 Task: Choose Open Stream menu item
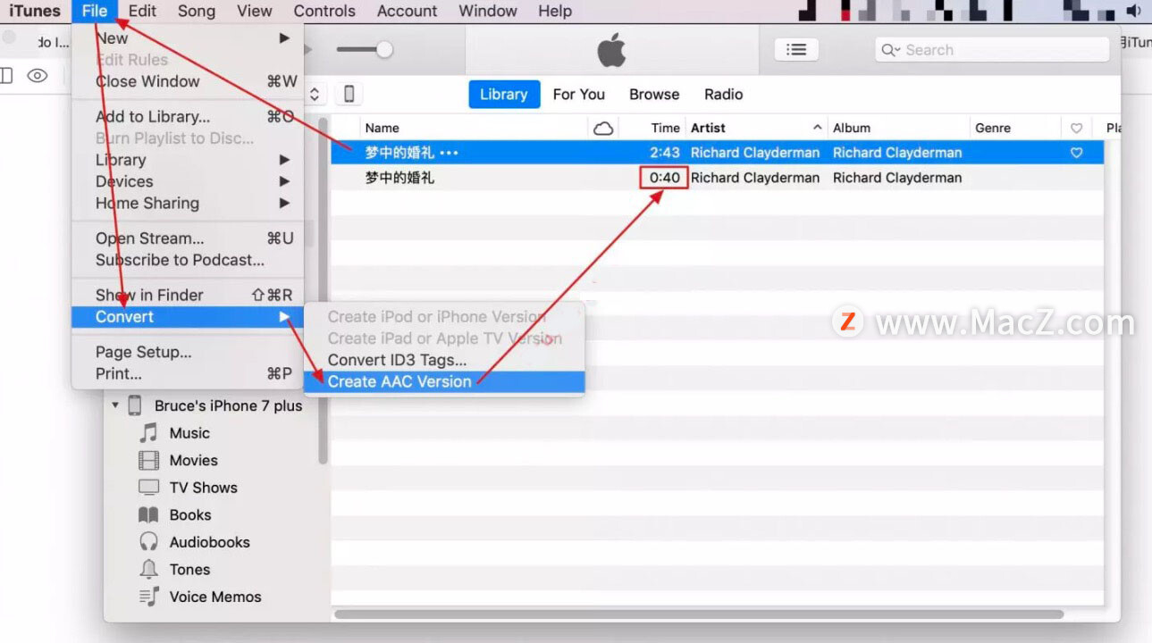pyautogui.click(x=188, y=238)
